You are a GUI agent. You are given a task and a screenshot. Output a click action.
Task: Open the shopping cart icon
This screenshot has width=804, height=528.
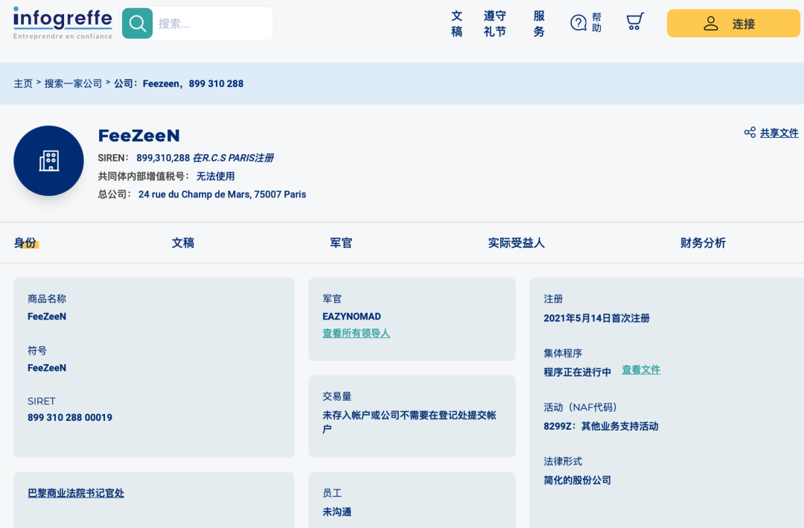pos(634,22)
